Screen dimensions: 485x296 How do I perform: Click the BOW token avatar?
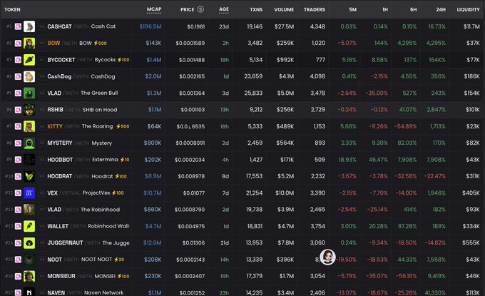coord(29,44)
